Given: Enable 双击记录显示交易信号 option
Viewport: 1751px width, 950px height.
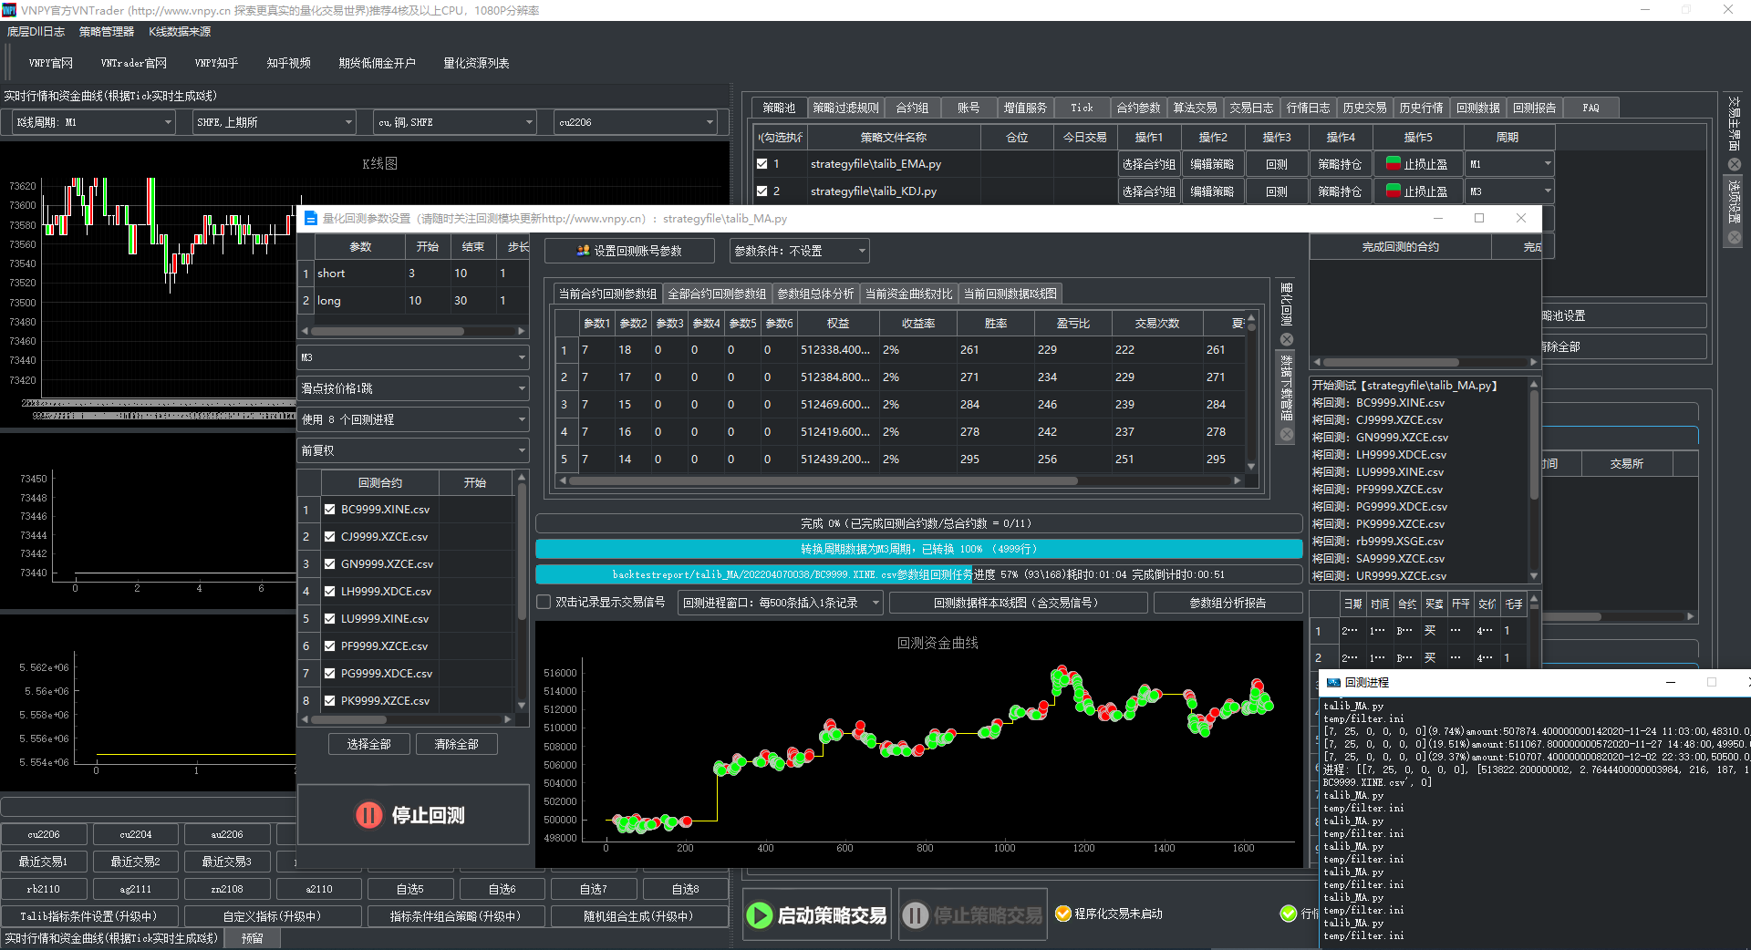Looking at the screenshot, I should pos(544,602).
